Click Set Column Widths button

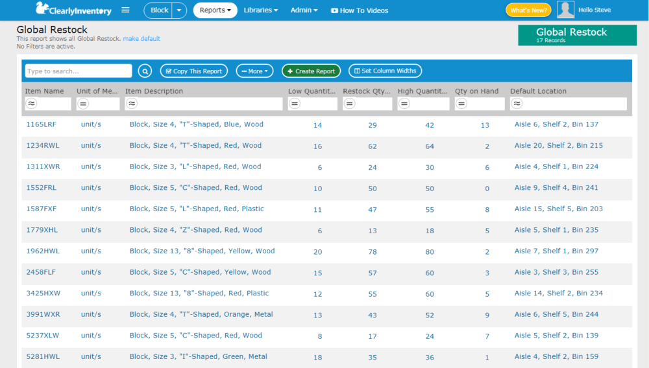point(385,71)
